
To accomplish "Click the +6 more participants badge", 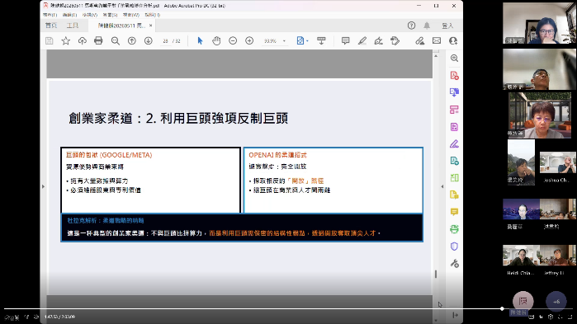I will click(x=556, y=302).
